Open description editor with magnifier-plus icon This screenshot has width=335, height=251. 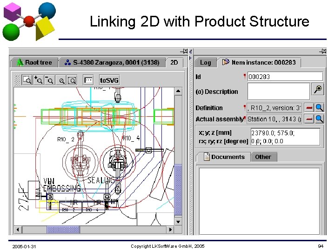click(x=318, y=89)
